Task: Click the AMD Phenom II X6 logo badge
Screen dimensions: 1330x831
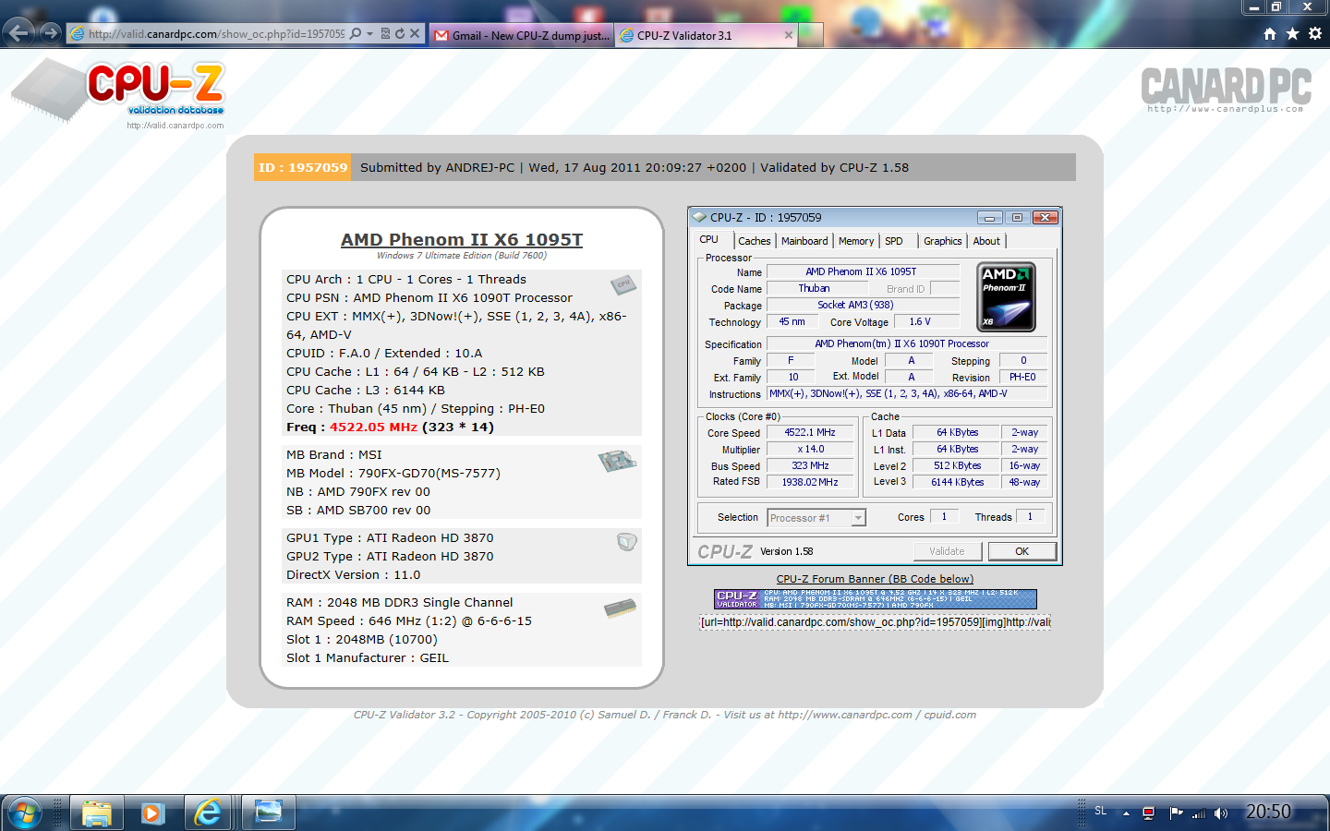Action: point(1006,297)
